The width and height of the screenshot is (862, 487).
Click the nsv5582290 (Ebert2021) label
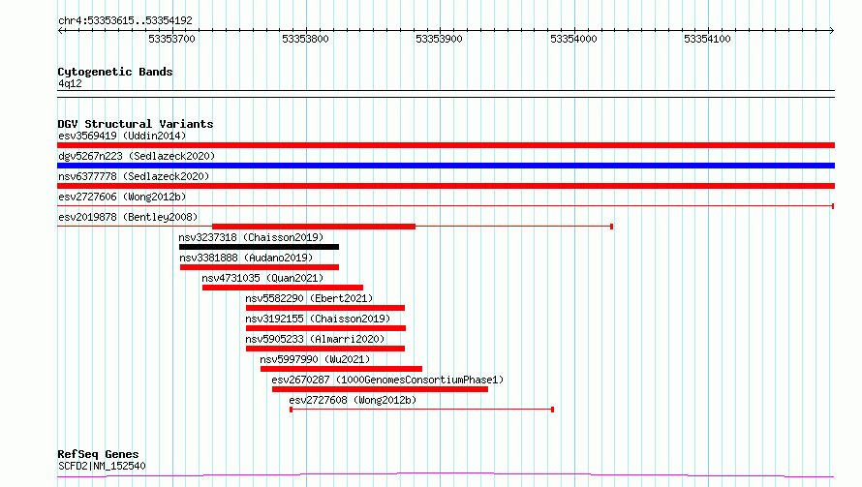309,298
